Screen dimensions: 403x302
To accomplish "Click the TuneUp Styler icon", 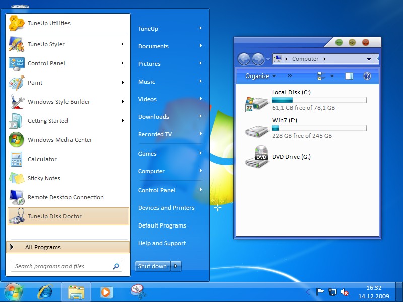I will [x=16, y=44].
